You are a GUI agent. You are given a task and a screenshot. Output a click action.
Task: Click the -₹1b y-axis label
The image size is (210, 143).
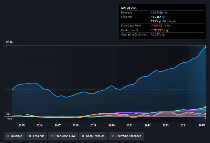click(x=9, y=119)
